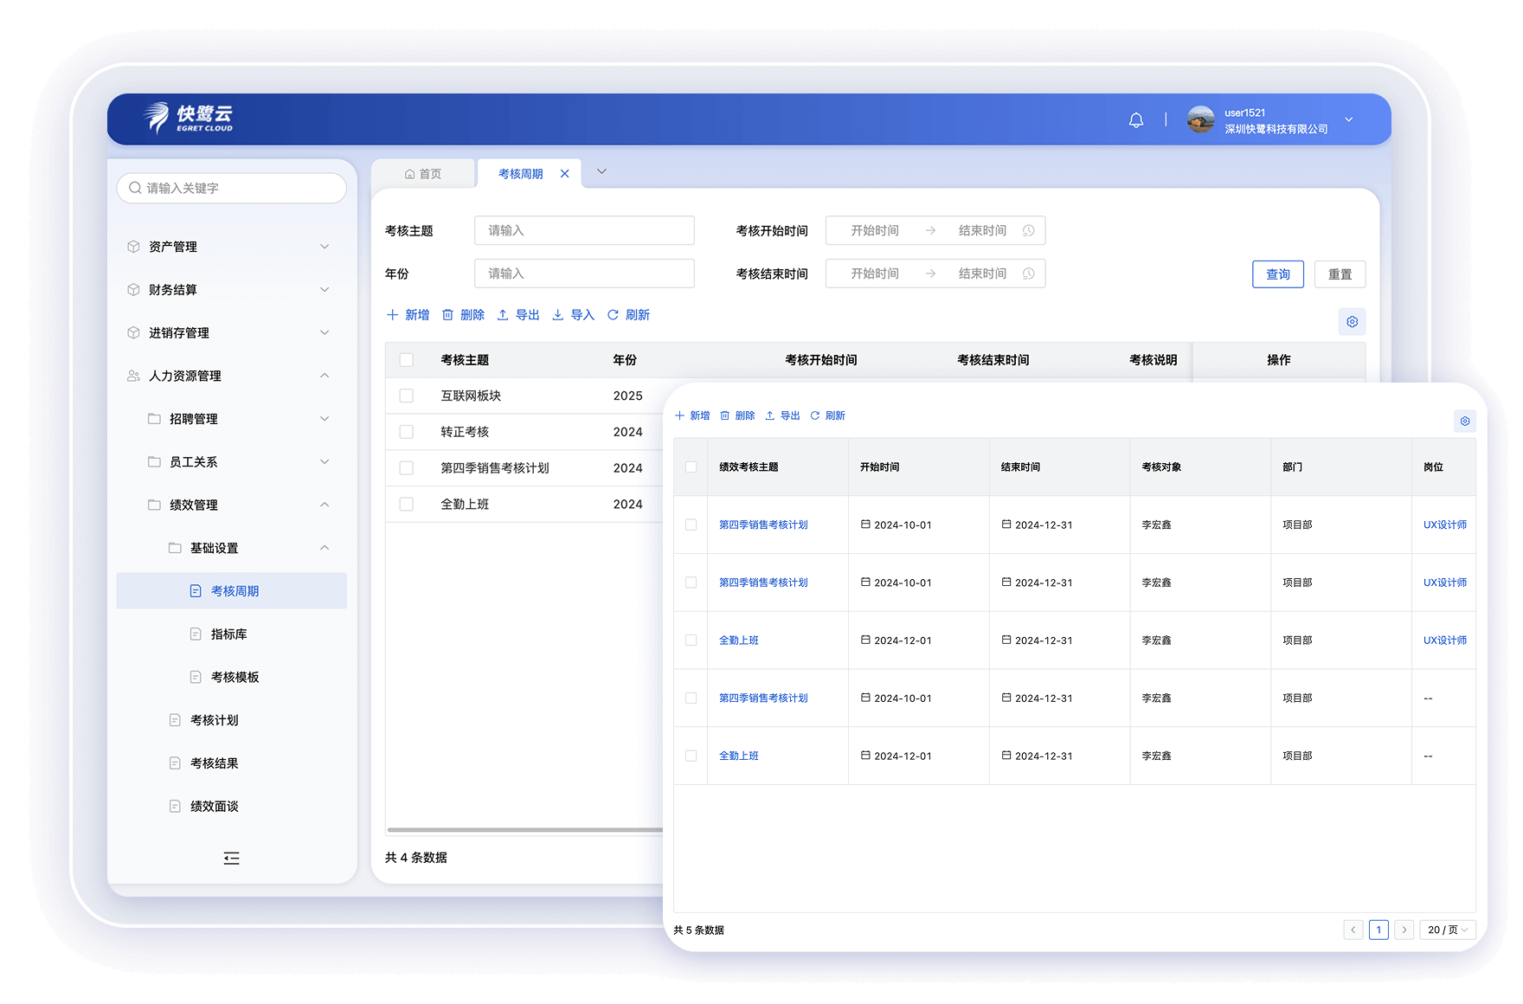
Task: Click 导出 in the main toolbar
Action: click(x=518, y=315)
